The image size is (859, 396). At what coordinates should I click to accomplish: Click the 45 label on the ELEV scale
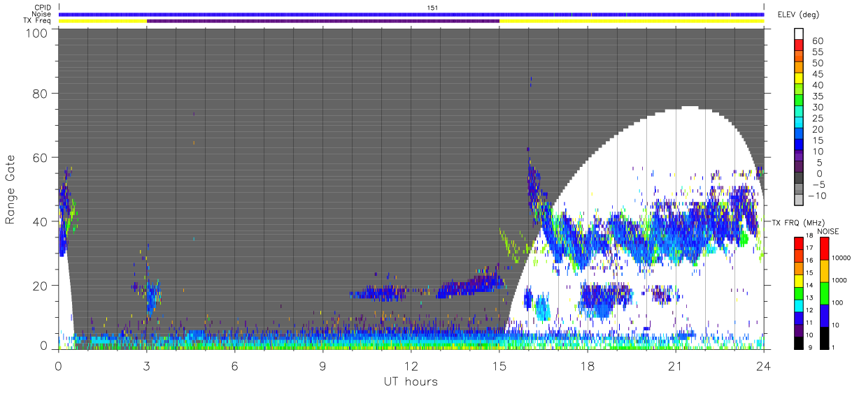[x=818, y=74]
